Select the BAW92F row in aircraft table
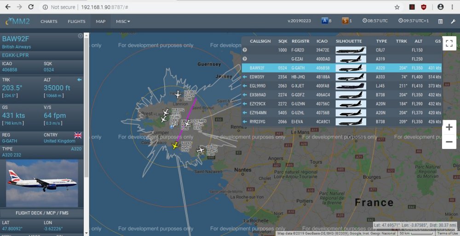 coord(341,68)
